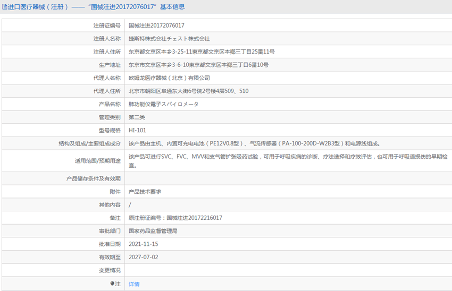Click the document icon beside the page title
452x291 pixels.
4,7
